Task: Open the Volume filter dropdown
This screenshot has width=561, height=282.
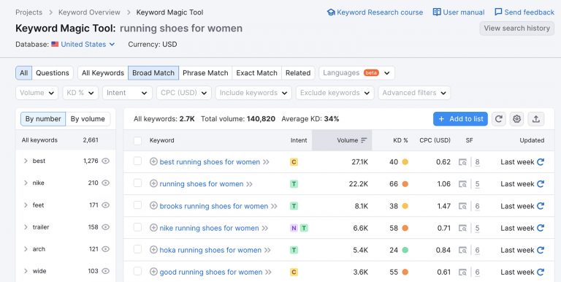Action: click(37, 93)
